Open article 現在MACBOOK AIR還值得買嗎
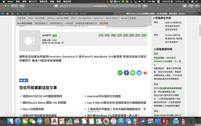This screenshot has height=126, width=201. (x=42, y=96)
